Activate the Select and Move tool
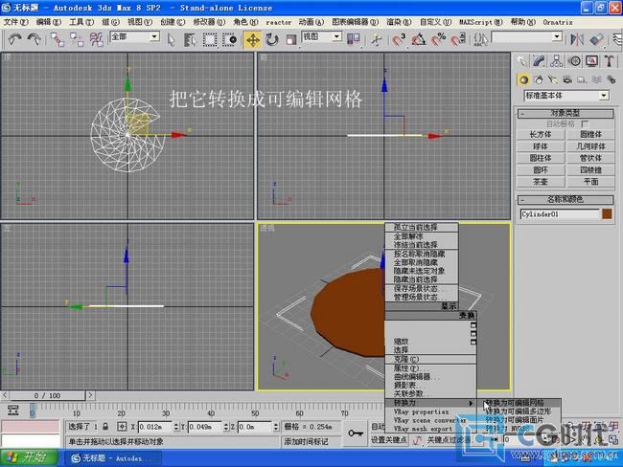Image resolution: width=623 pixels, height=467 pixels. coord(253,39)
